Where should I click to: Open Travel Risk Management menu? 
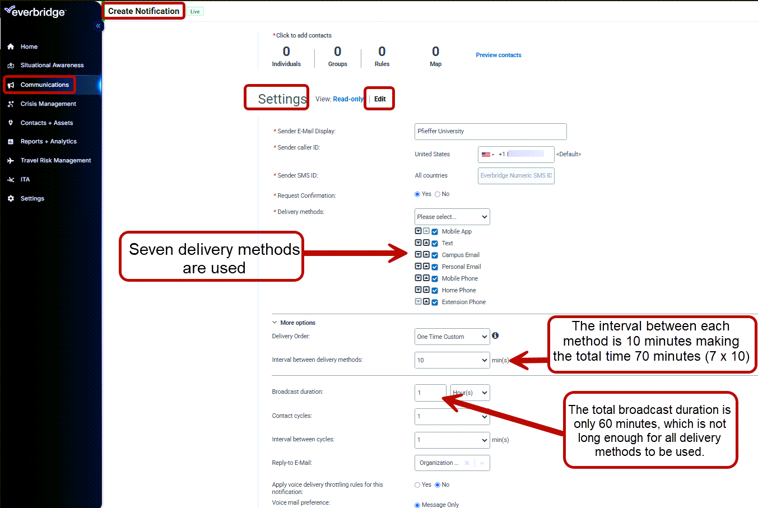point(55,161)
